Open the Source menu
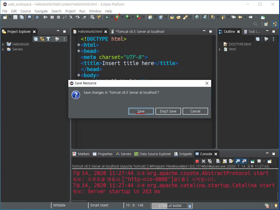 click(25, 11)
